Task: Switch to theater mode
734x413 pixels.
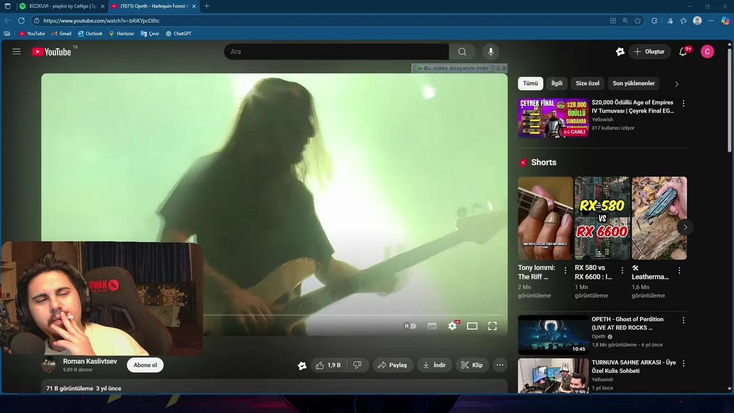Action: pos(472,326)
